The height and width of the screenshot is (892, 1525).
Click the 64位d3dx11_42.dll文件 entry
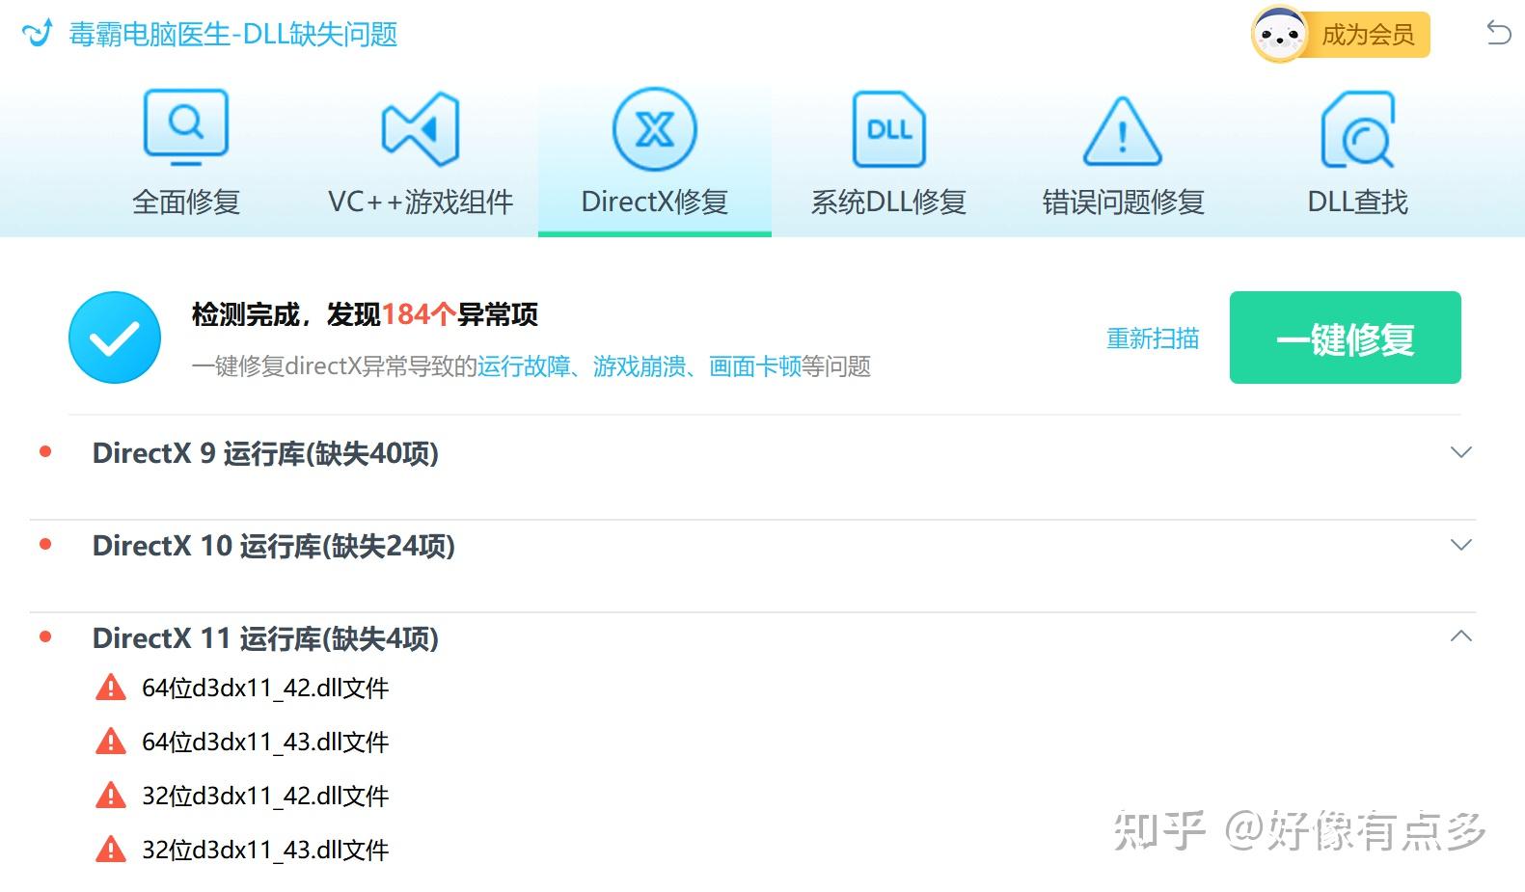tap(265, 688)
